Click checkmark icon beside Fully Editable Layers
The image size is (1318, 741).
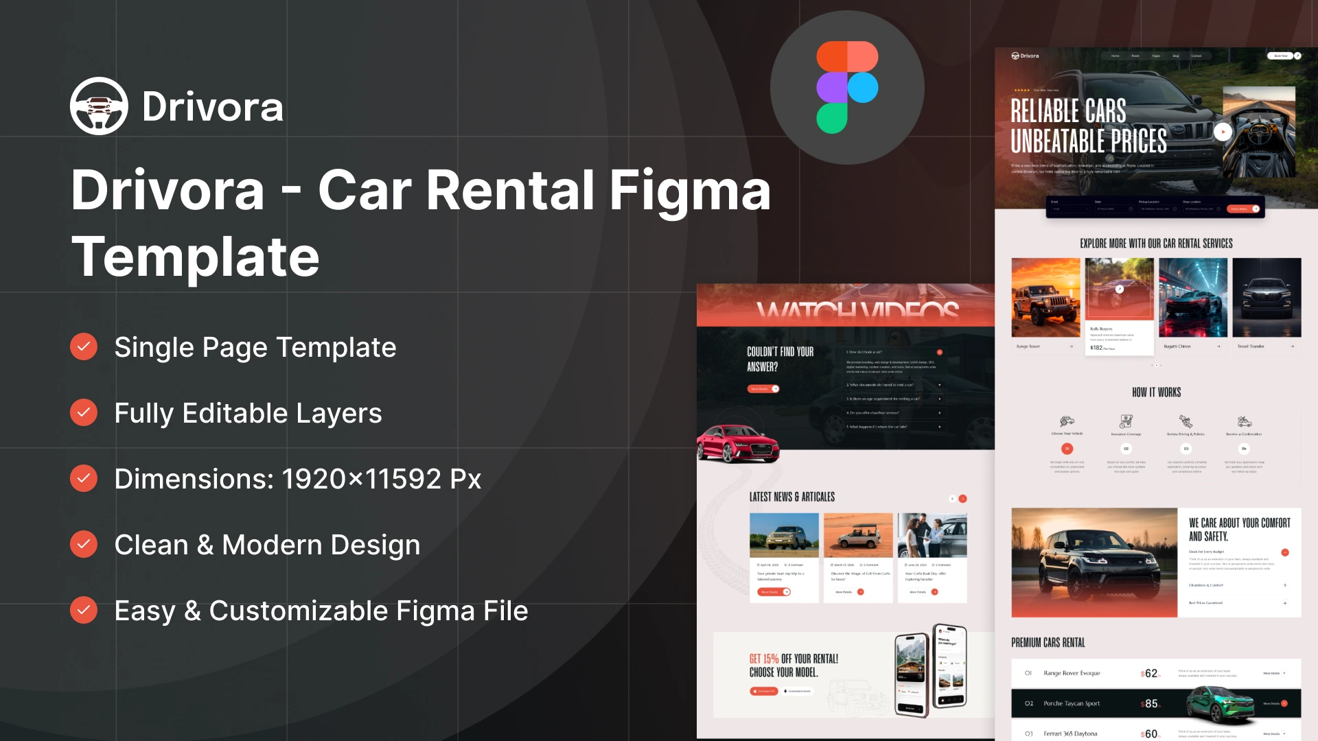point(84,412)
